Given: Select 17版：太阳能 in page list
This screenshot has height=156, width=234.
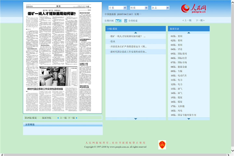Looking at the screenshot, I should [x=180, y=106].
